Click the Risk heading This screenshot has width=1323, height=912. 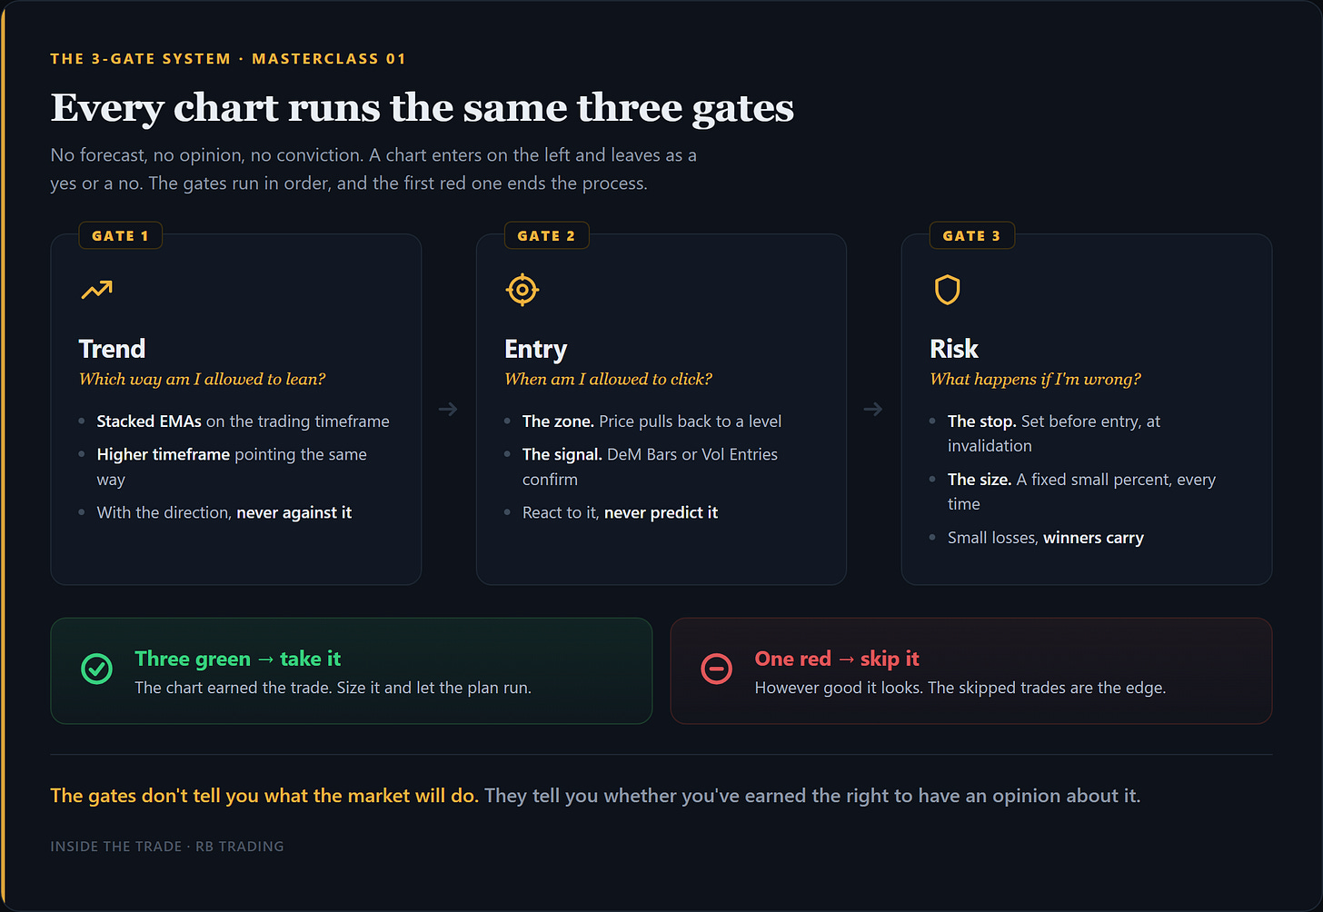(954, 349)
